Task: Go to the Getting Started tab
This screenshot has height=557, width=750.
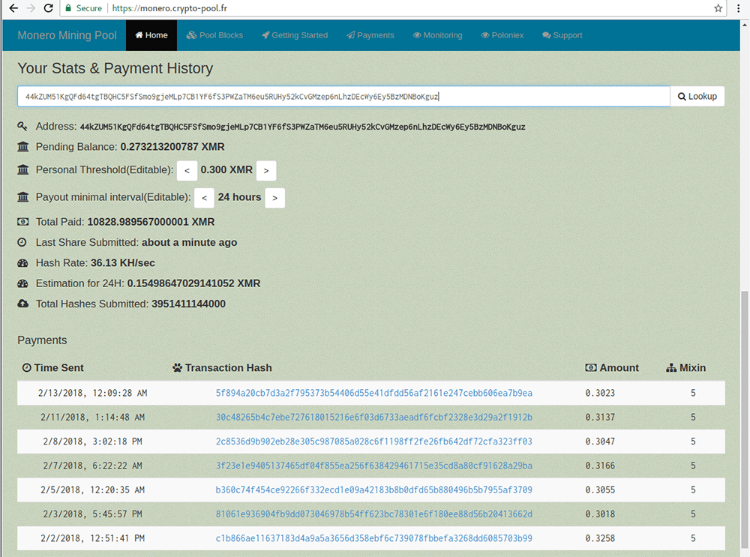Action: 295,35
